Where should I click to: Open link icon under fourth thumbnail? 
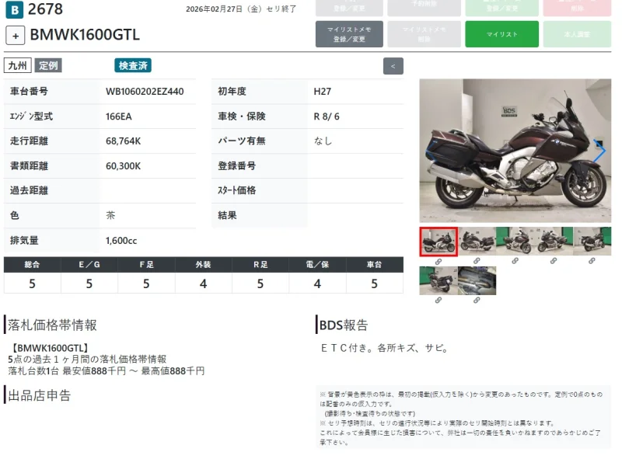click(554, 261)
